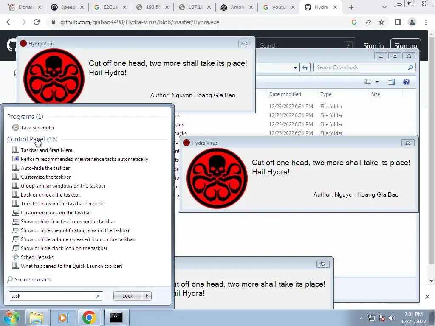Open the Chrome profile avatar
435x326 pixels.
coord(412,22)
